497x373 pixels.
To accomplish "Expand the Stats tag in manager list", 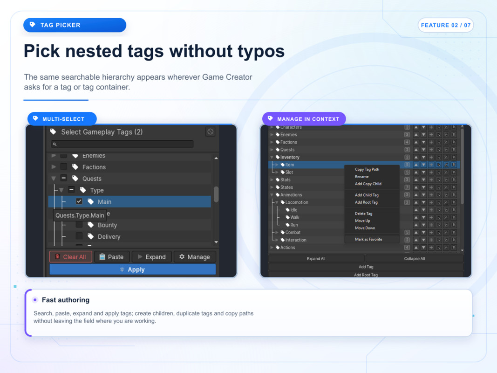I will pos(272,180).
